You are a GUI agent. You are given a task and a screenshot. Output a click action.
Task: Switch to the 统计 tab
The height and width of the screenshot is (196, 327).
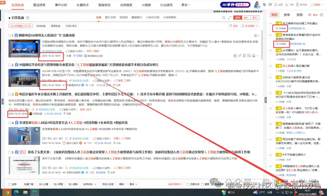point(246,18)
